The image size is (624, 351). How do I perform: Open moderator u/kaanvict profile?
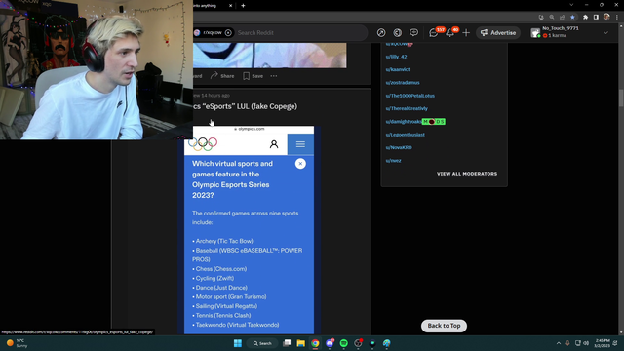[x=398, y=69]
